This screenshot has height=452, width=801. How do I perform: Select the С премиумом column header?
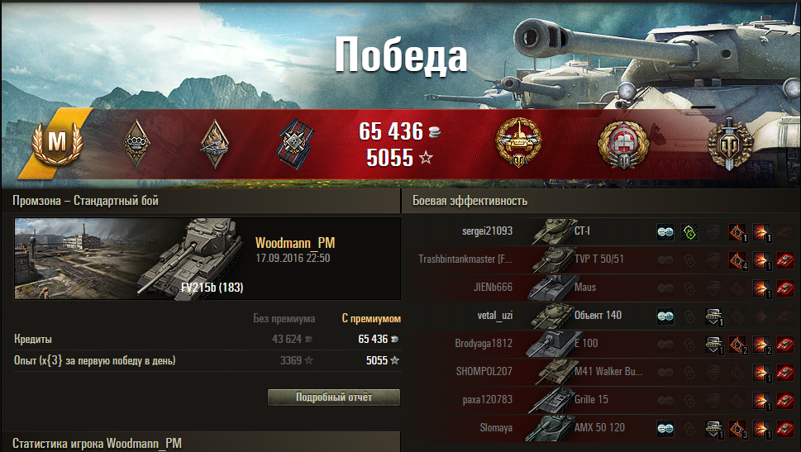tap(371, 319)
